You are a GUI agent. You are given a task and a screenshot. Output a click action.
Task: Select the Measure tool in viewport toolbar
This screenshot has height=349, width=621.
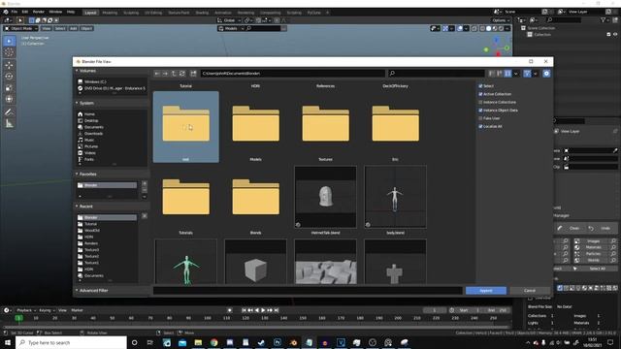click(x=9, y=124)
